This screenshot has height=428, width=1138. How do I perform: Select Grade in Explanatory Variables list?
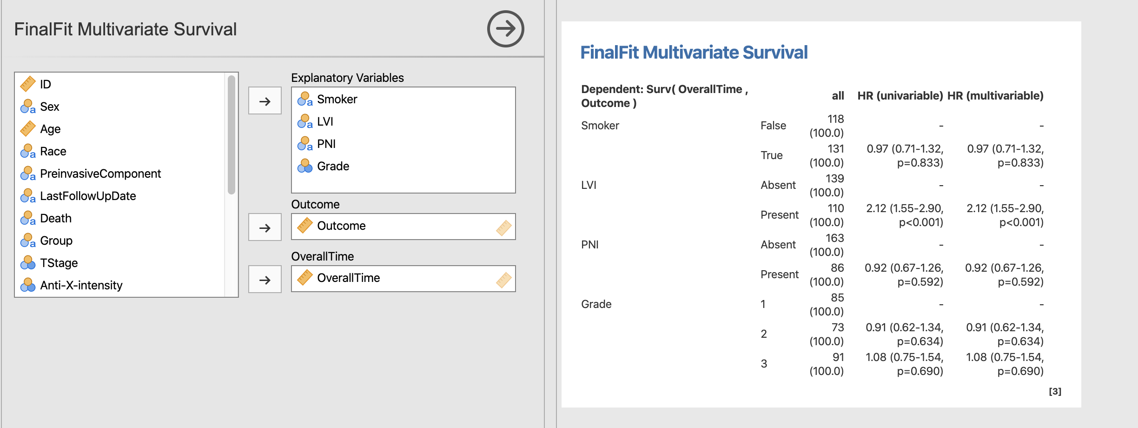pos(403,166)
